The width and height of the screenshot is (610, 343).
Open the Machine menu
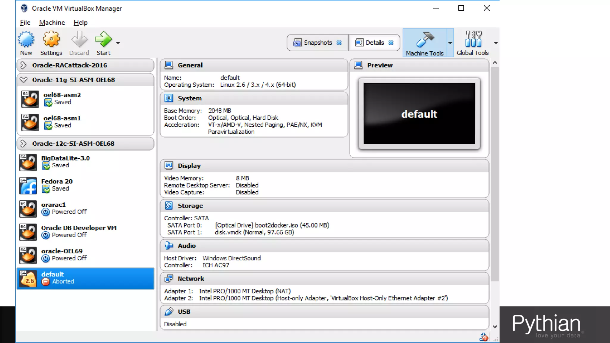[52, 22]
